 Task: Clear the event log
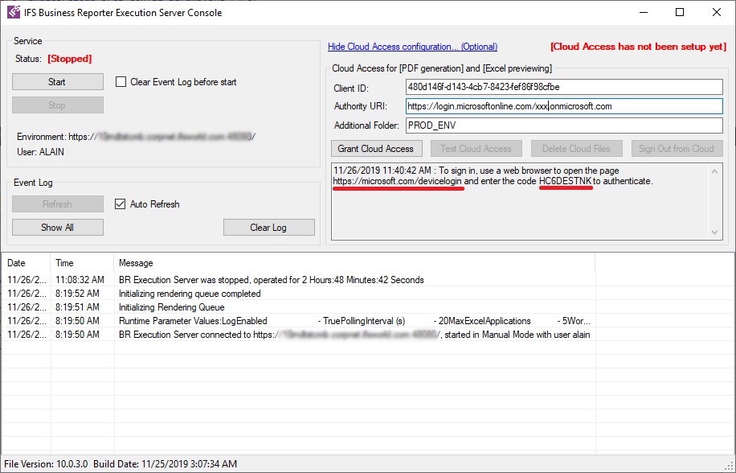coord(268,228)
